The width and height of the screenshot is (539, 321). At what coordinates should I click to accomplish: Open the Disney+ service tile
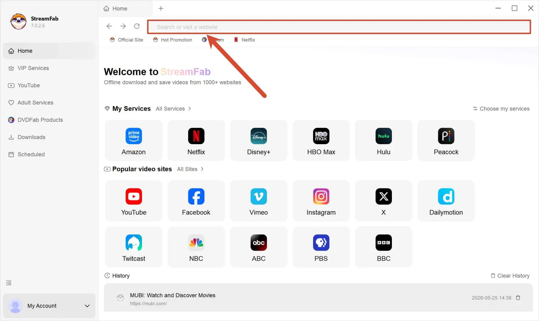[x=259, y=141]
